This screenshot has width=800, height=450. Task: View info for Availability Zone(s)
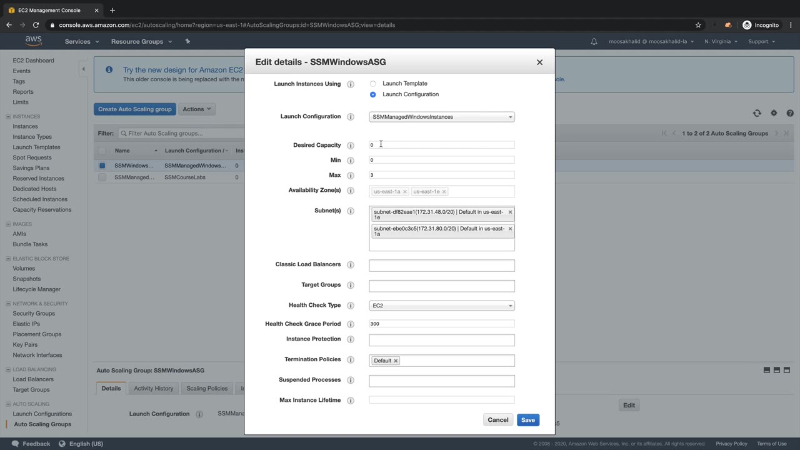351,191
